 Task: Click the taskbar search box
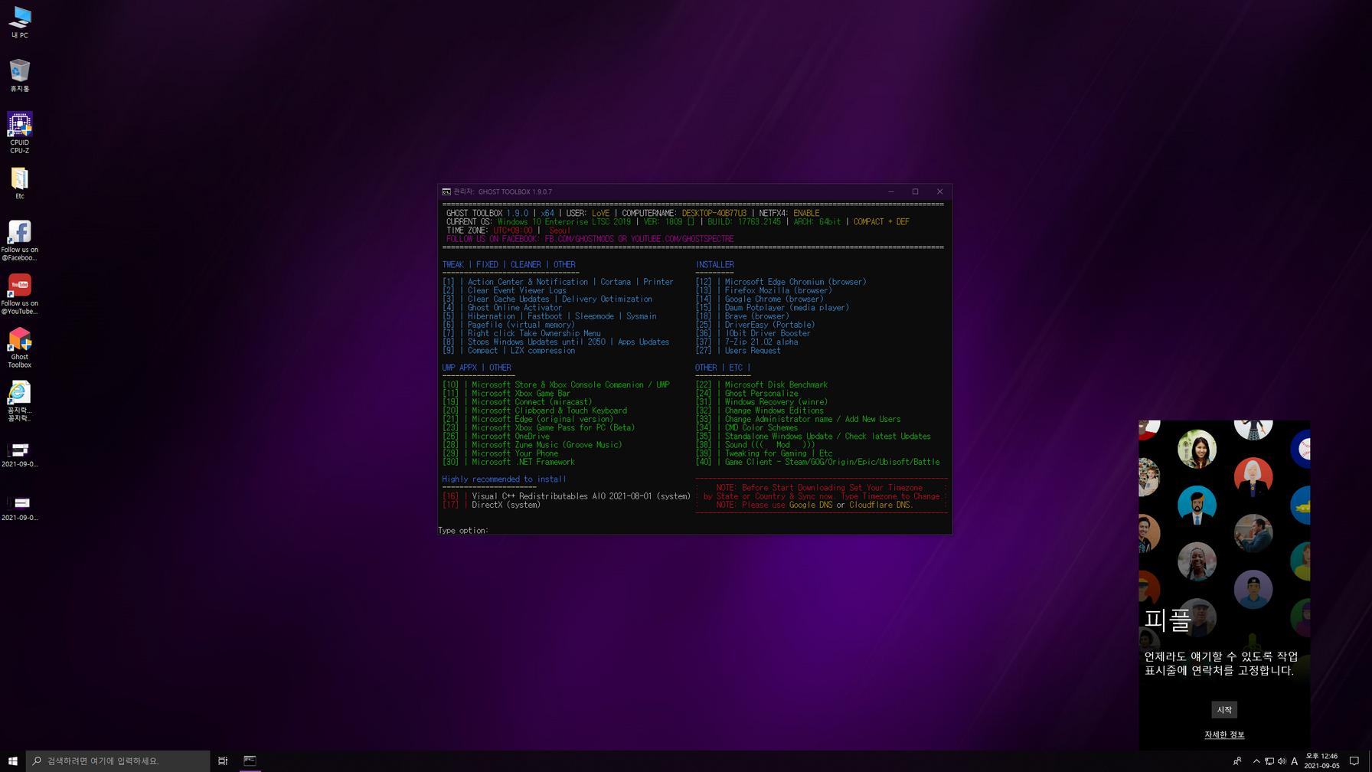point(118,761)
